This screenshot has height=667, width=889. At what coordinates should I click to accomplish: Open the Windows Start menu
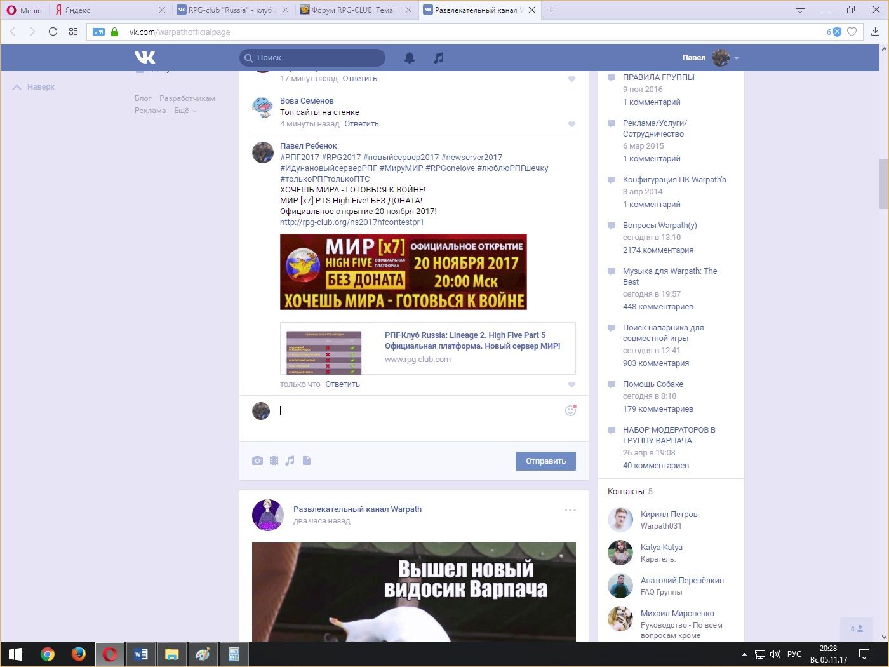point(15,654)
